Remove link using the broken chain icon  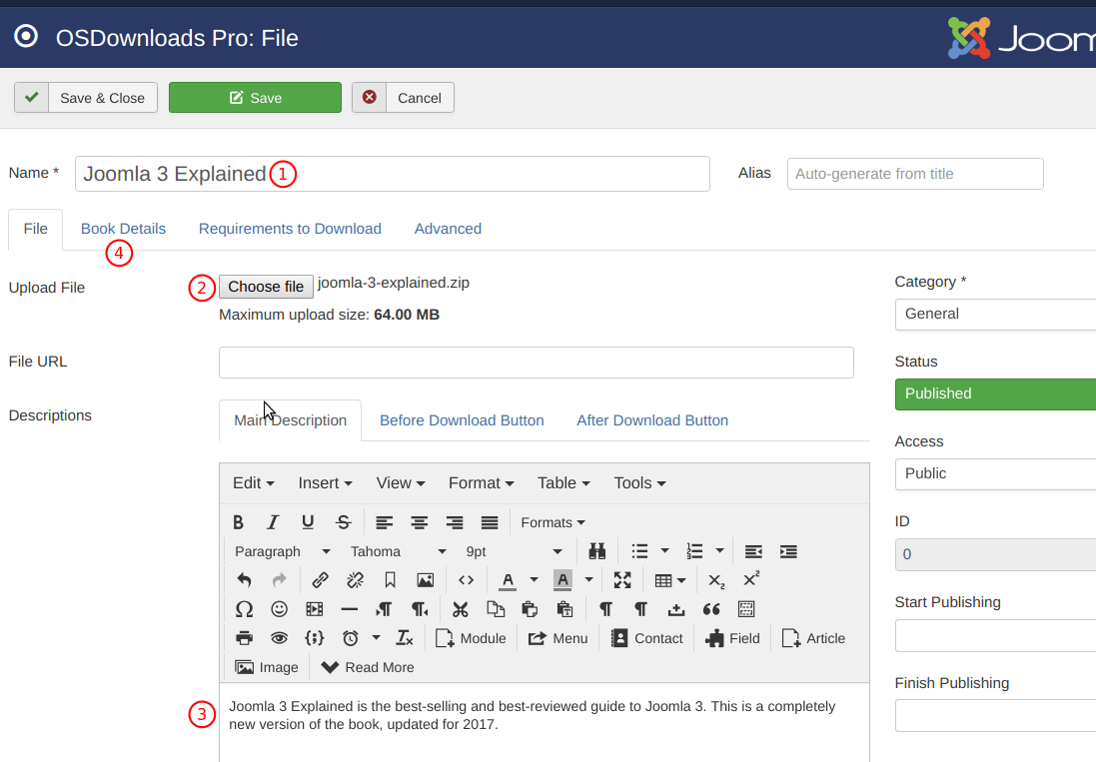(355, 579)
